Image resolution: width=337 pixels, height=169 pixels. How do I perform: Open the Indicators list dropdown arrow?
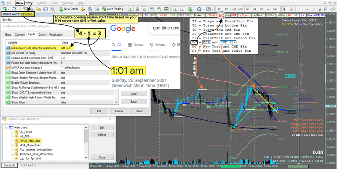194,9
